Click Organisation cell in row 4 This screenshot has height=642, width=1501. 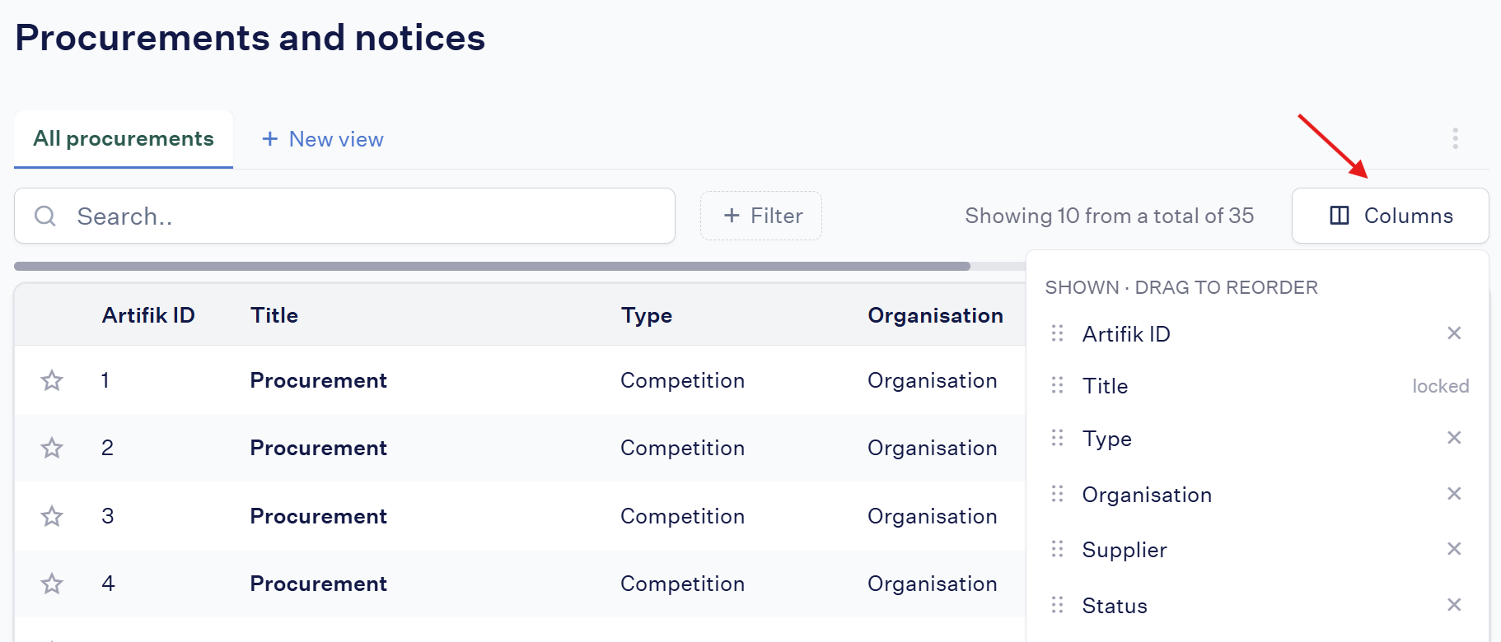[x=932, y=584]
